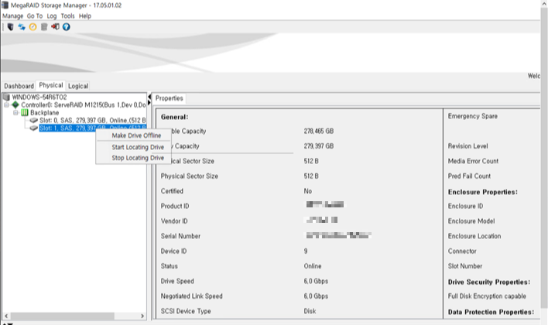Click the blue refresh arrows toolbar icon
Image resolution: width=548 pixels, height=325 pixels.
point(22,27)
